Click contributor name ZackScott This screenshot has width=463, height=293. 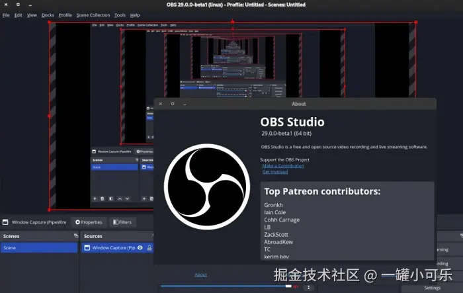coord(276,235)
